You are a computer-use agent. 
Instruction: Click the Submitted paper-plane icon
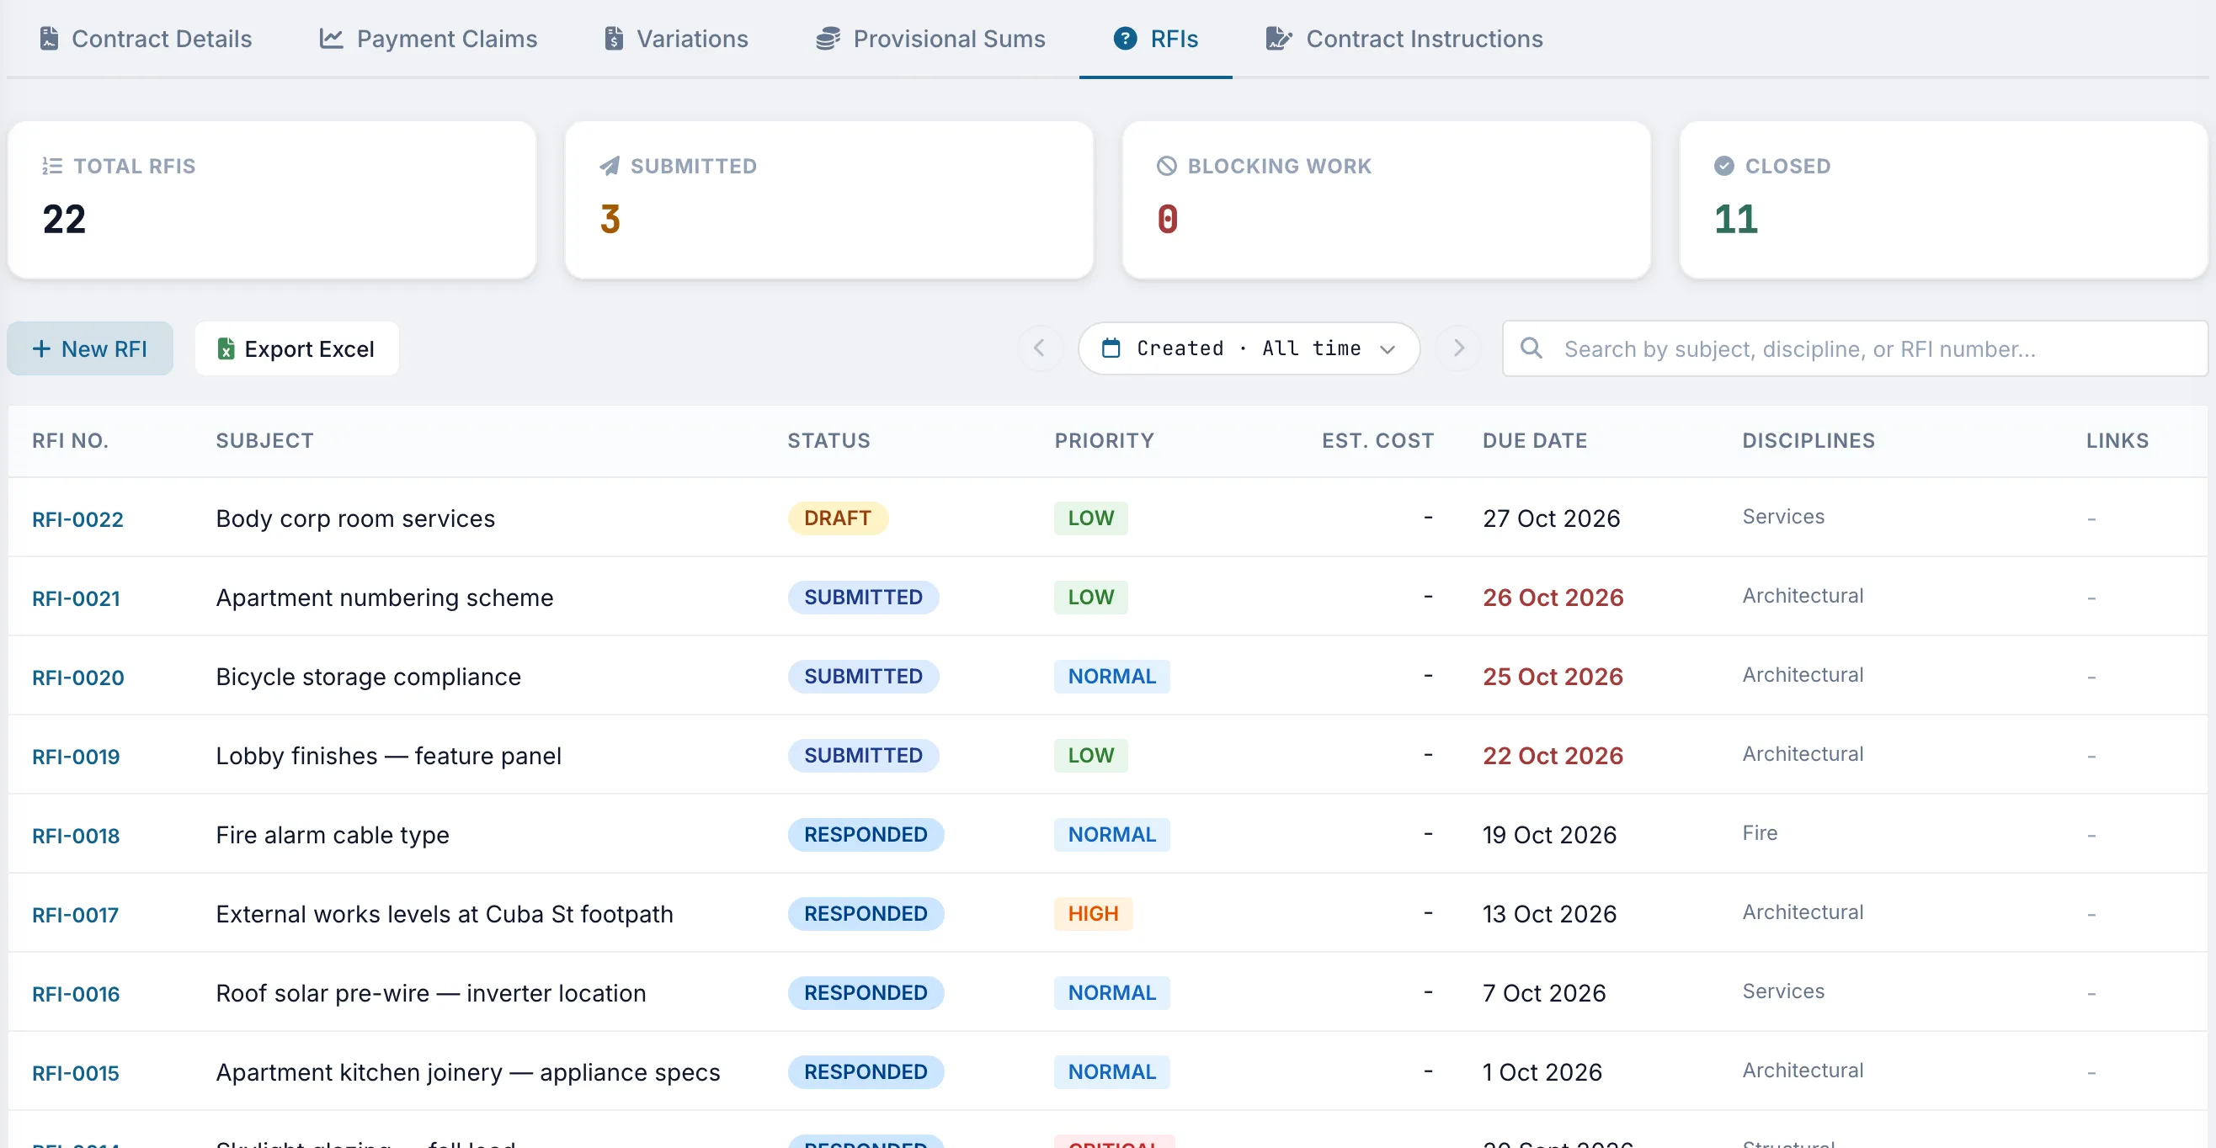609,166
